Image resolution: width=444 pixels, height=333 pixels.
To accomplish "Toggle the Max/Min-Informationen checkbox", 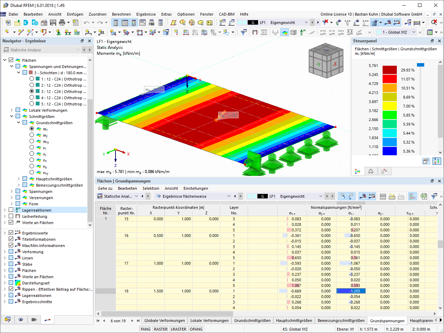I will 11,246.
